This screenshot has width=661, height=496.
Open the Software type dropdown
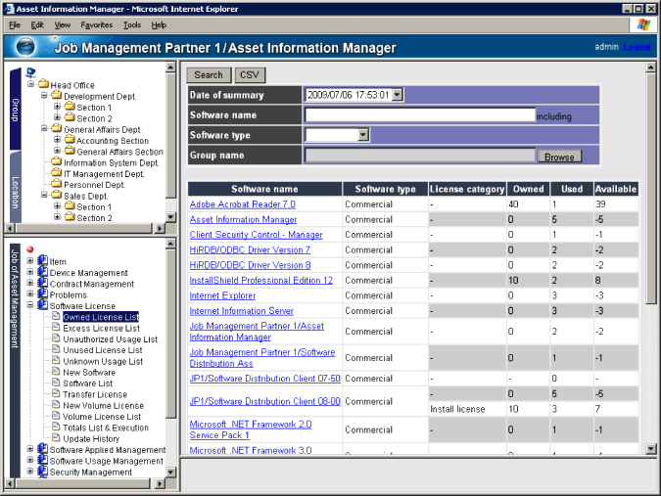[363, 135]
